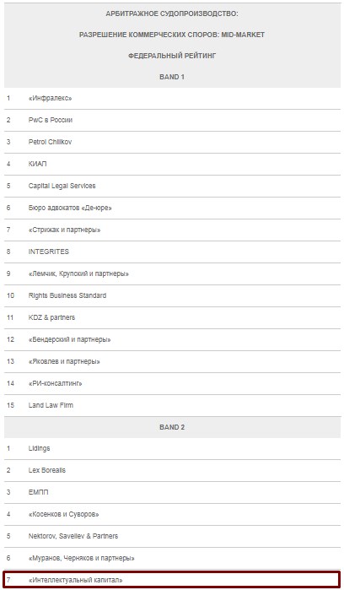Click PwC в России entry

(x=172, y=120)
